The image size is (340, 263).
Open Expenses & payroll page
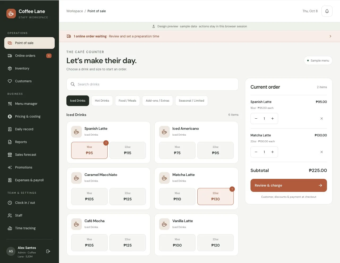[29, 180]
